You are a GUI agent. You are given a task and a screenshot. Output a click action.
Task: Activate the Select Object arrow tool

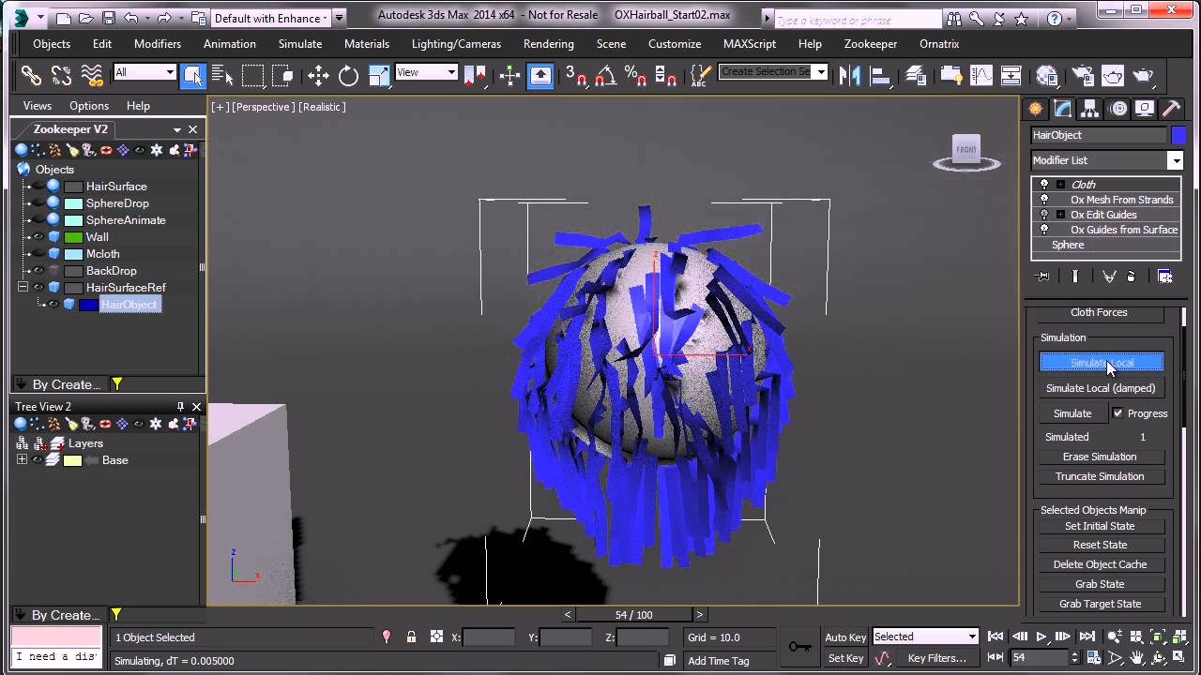(x=193, y=75)
